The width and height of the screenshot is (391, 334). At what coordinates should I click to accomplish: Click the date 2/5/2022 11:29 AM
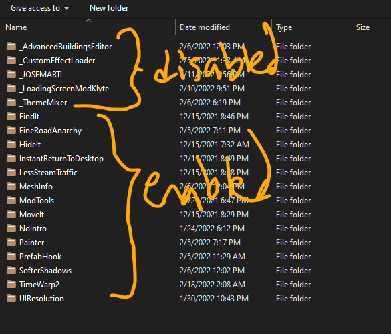tap(213, 257)
